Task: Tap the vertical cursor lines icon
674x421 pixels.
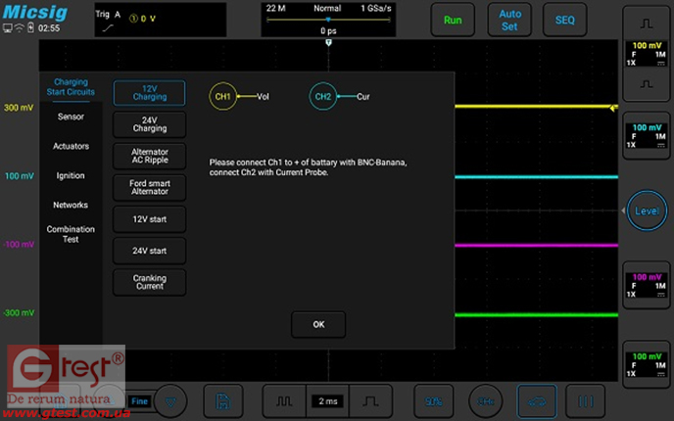Action: pos(586,401)
